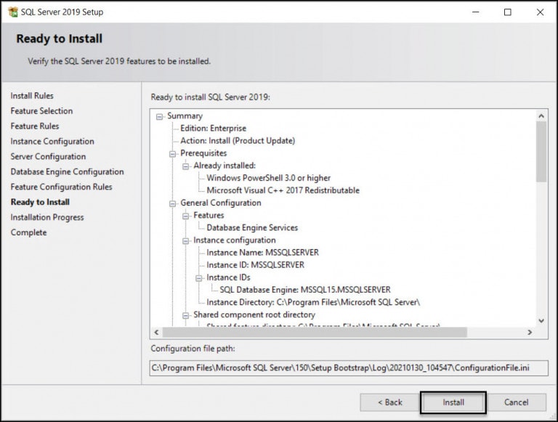Collapse the Instance IDs node
558x422 pixels.
199,278
